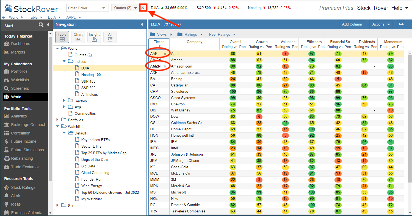Select Microsoft row ticker MSFT
The width and height of the screenshot is (412, 216).
tap(155, 192)
